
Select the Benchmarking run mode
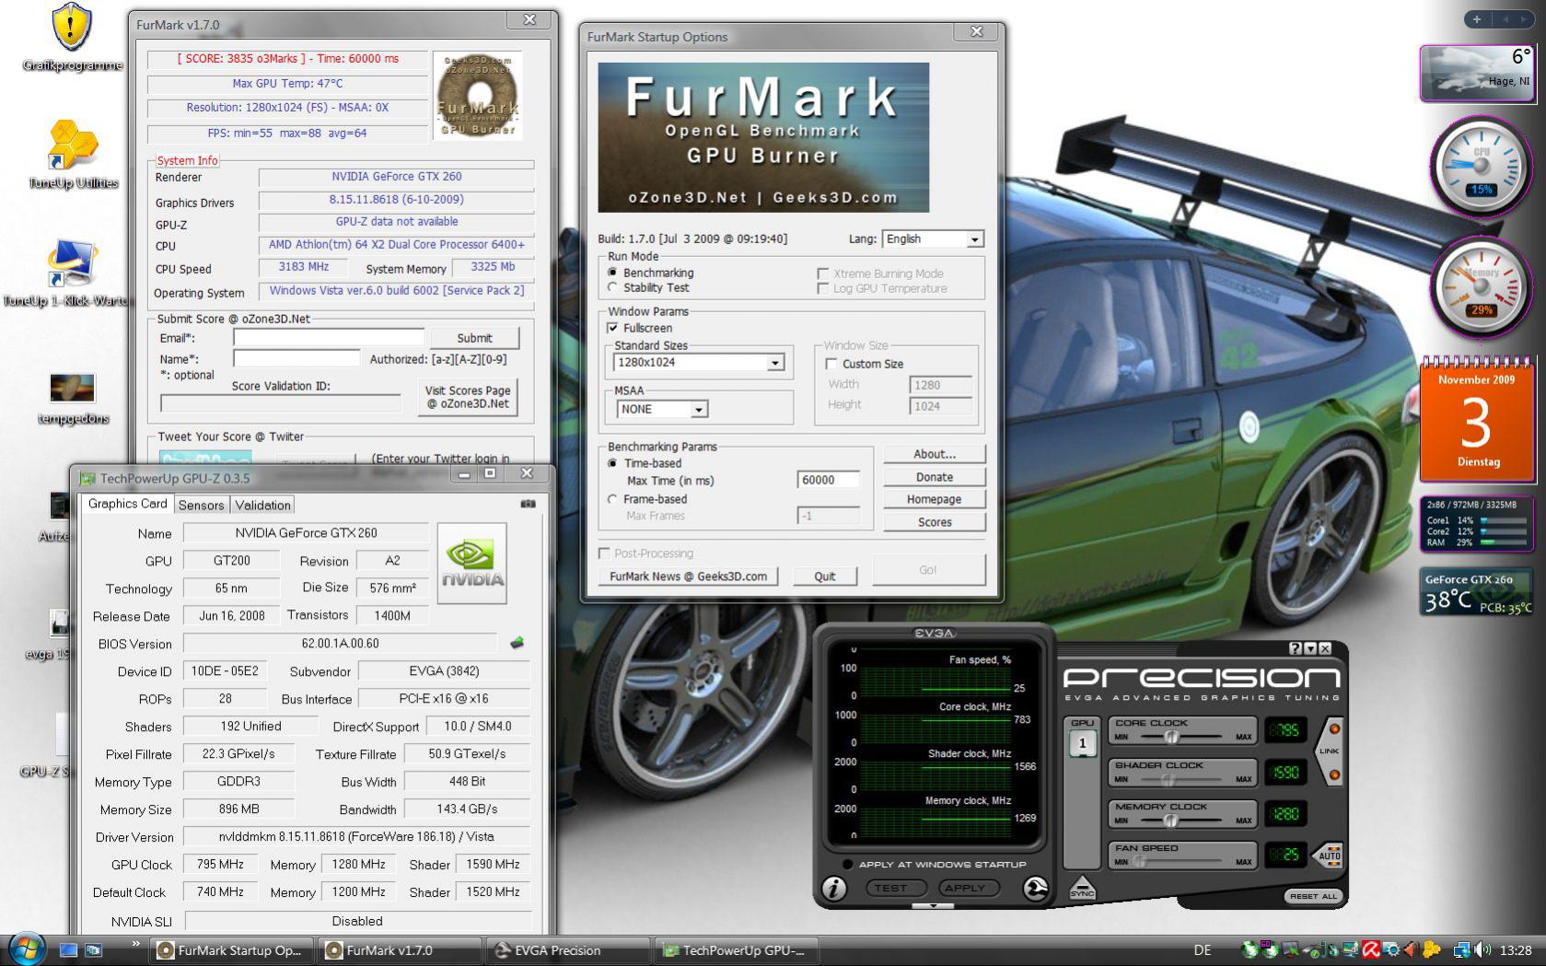[612, 273]
